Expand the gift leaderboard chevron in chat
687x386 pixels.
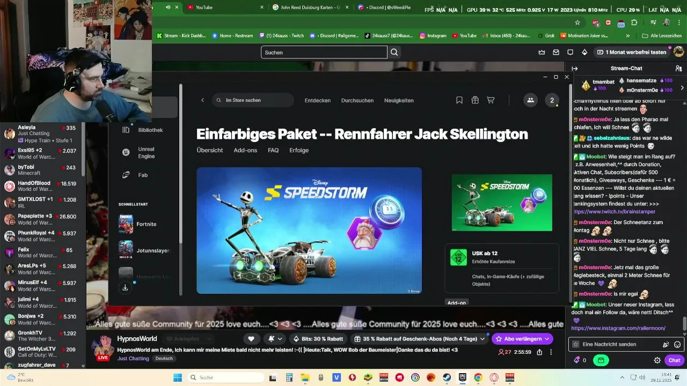[x=682, y=87]
